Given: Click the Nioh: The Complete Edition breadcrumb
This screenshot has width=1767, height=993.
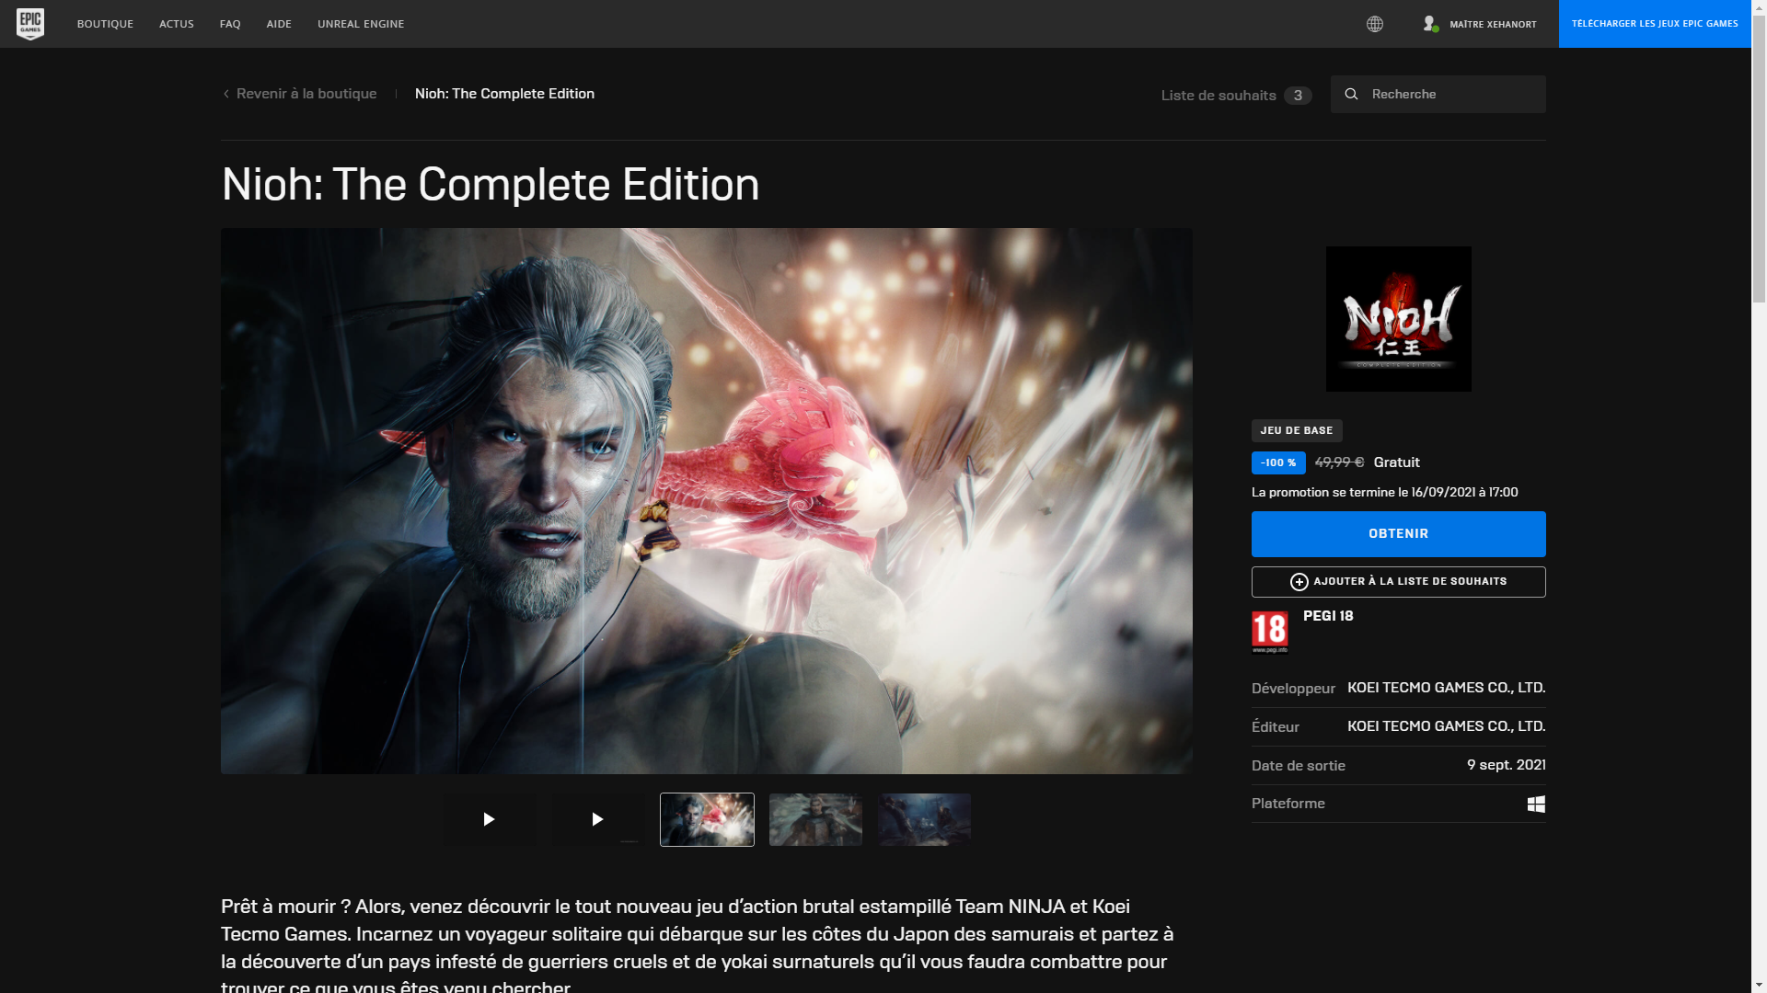Looking at the screenshot, I should (x=504, y=94).
